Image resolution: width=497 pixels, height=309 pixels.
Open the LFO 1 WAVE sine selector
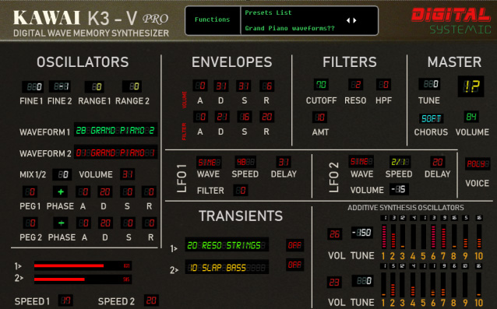pos(209,162)
